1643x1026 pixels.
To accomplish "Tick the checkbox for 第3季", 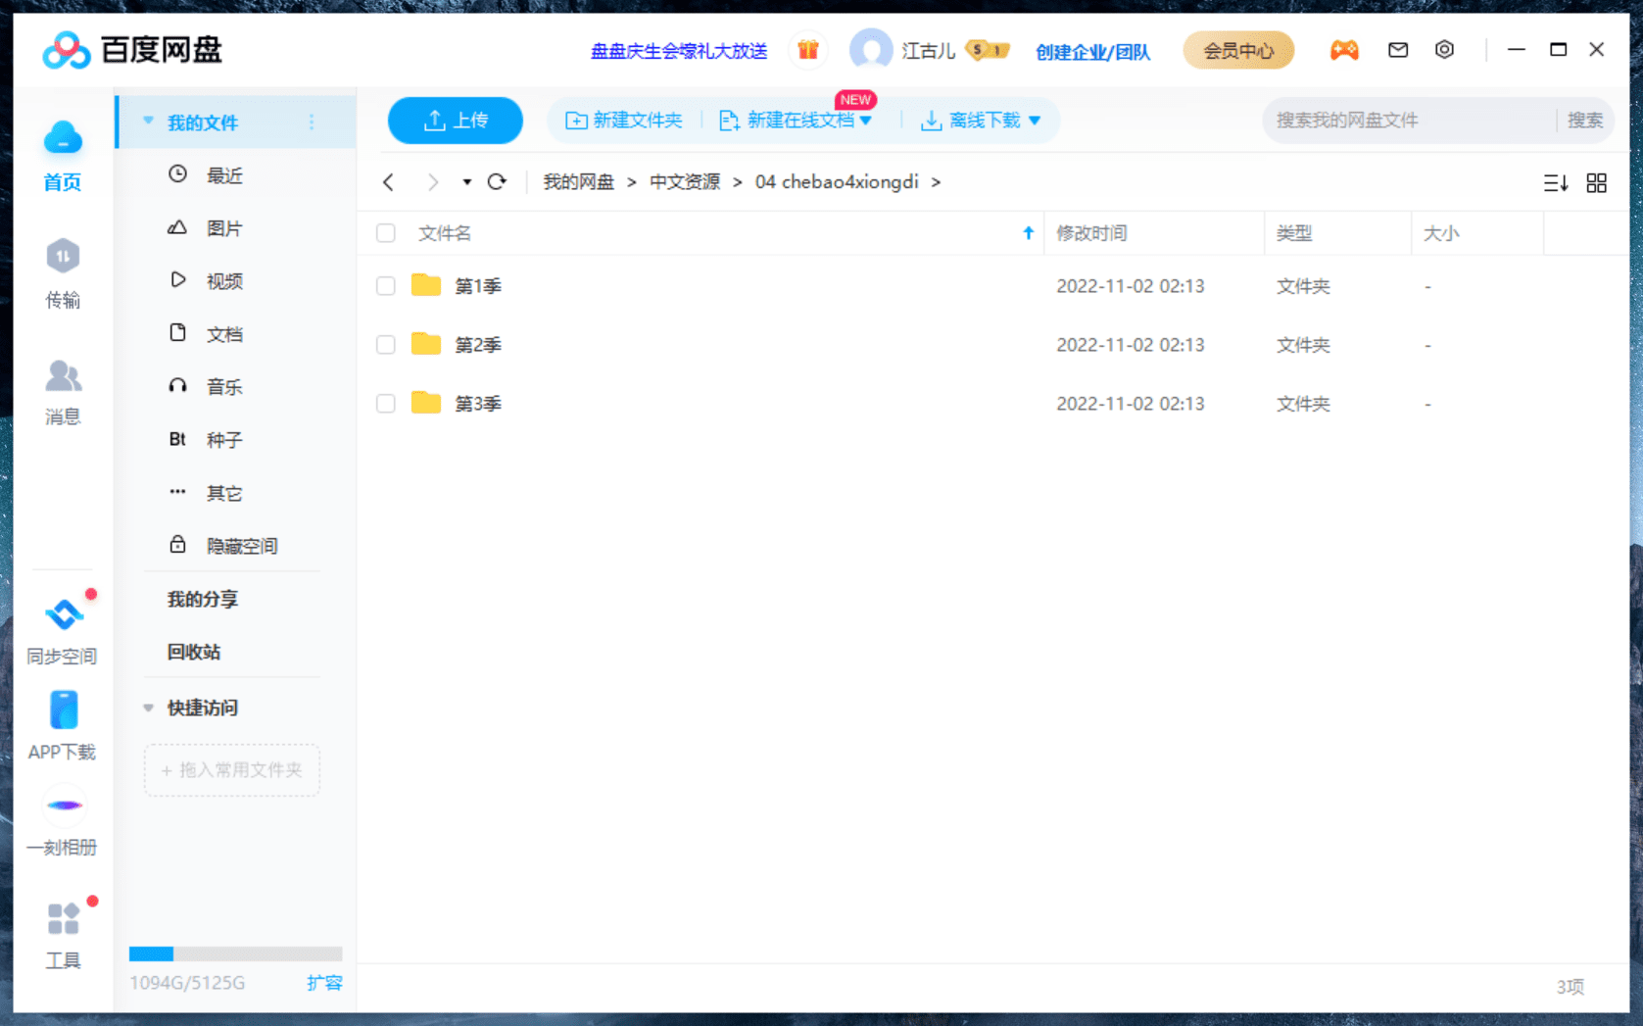I will click(386, 404).
